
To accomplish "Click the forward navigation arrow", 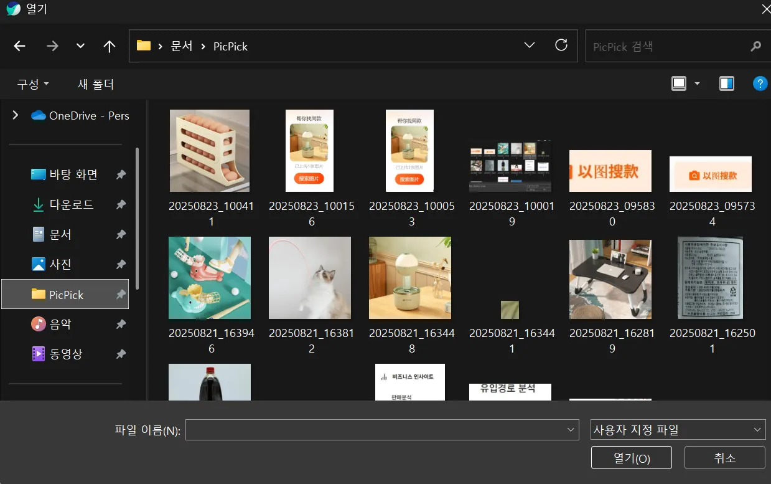I will coord(52,46).
